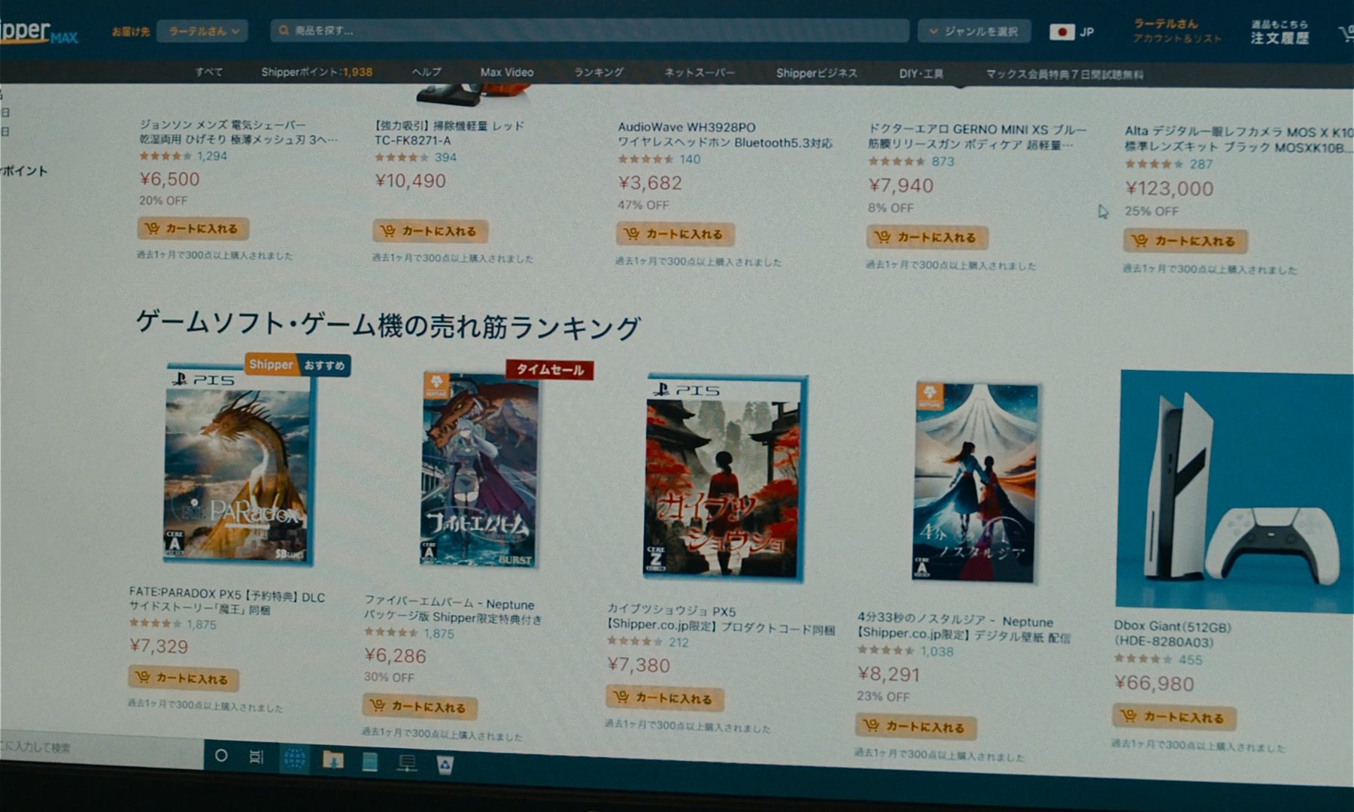Open the 'Shipperビジネス' nav item
Image resolution: width=1354 pixels, height=812 pixels.
click(816, 73)
